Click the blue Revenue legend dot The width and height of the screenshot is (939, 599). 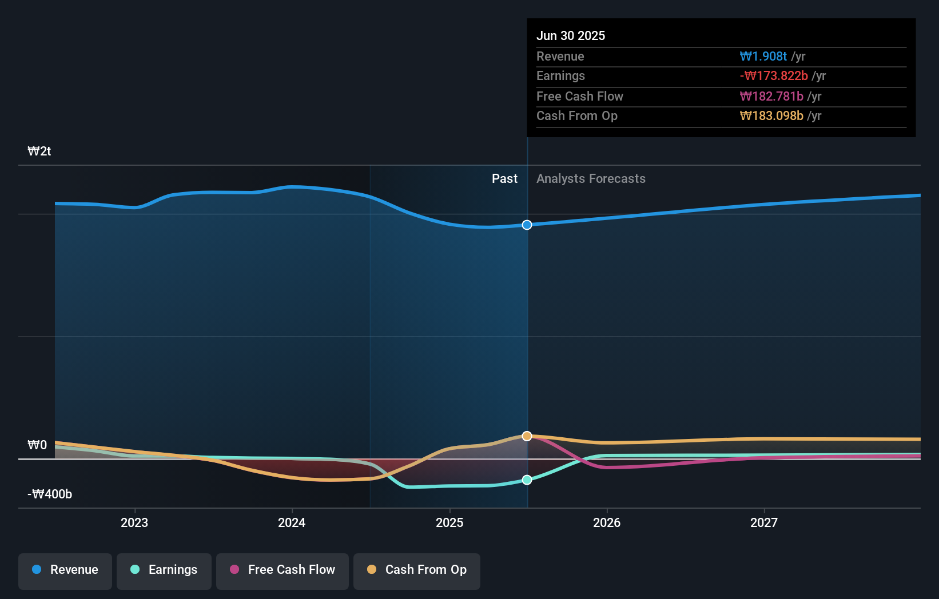pyautogui.click(x=37, y=570)
